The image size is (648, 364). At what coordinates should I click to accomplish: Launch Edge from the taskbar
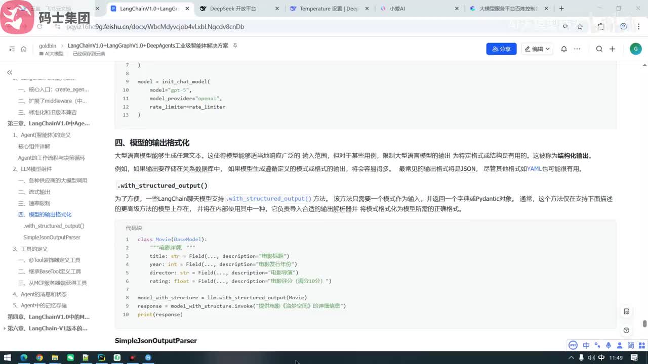[24, 357]
